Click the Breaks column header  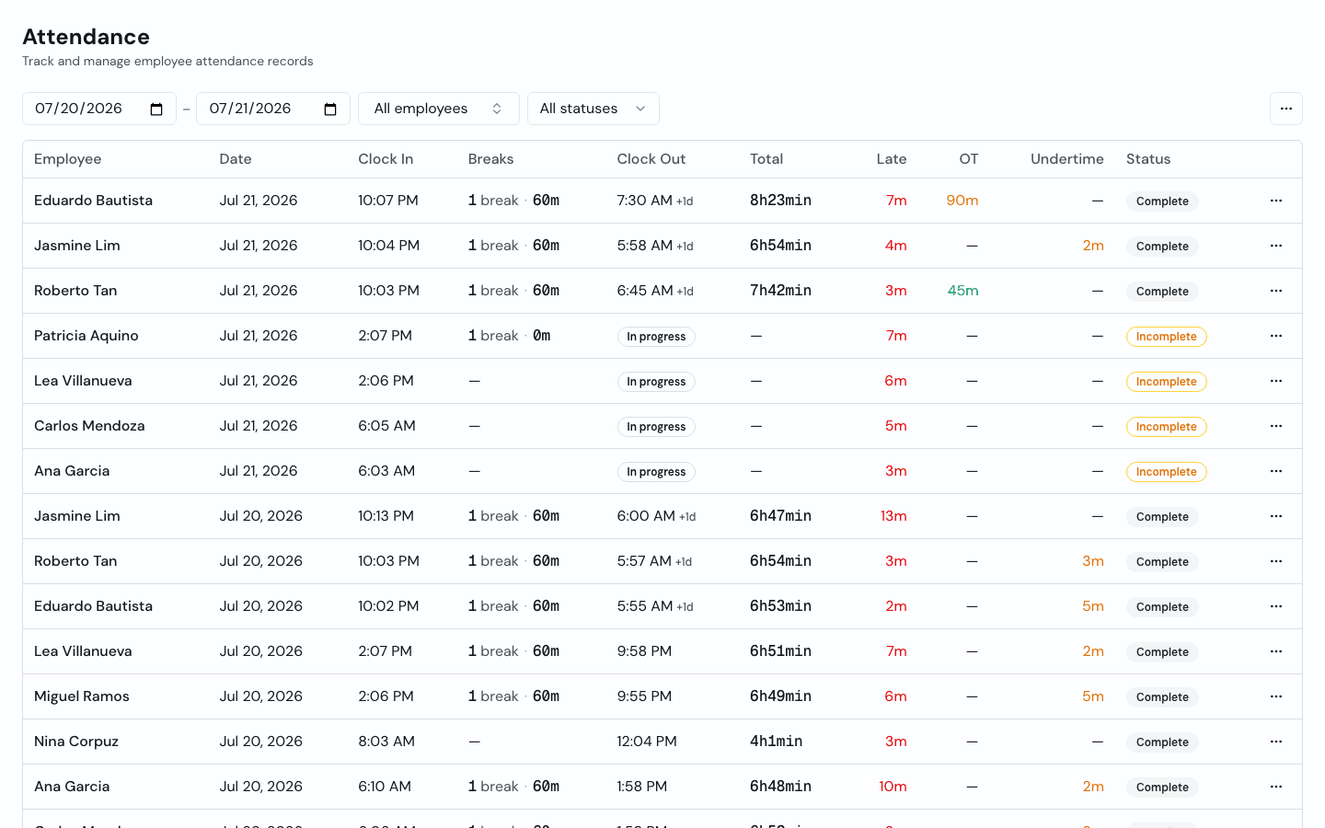point(490,159)
